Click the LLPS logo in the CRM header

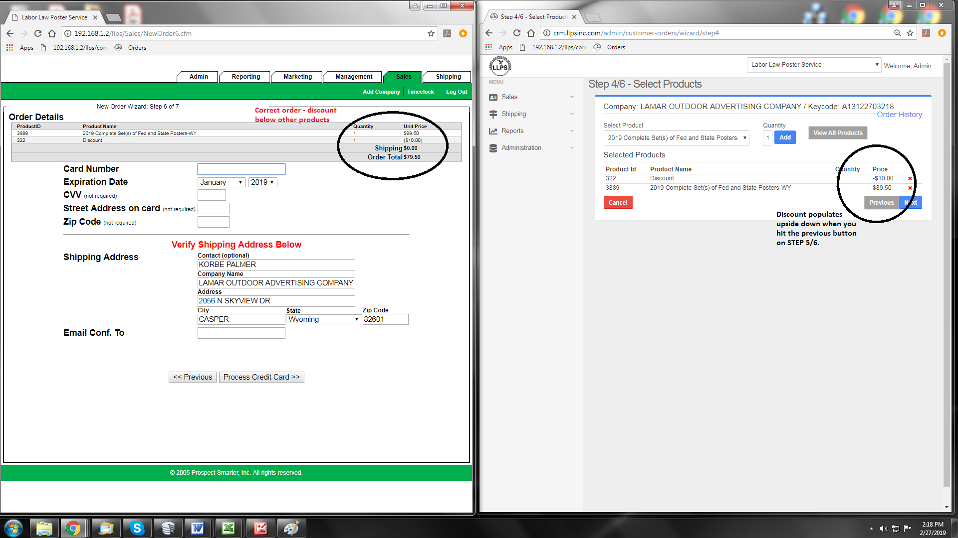click(500, 66)
